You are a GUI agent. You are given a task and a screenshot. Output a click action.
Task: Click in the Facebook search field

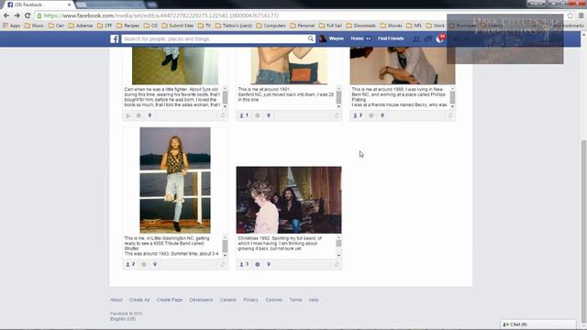215,38
